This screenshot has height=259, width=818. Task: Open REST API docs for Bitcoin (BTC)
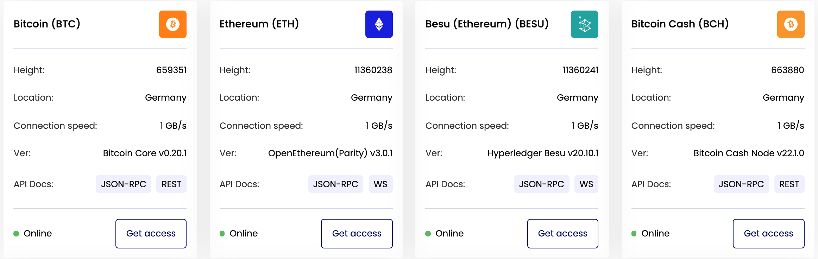[171, 184]
